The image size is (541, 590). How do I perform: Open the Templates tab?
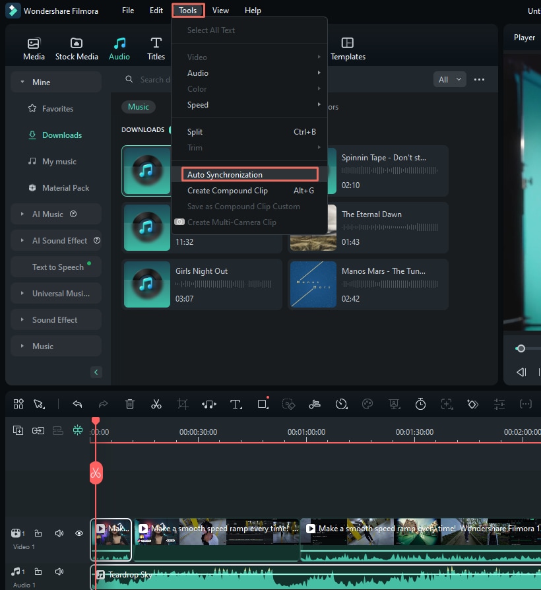[x=348, y=49]
